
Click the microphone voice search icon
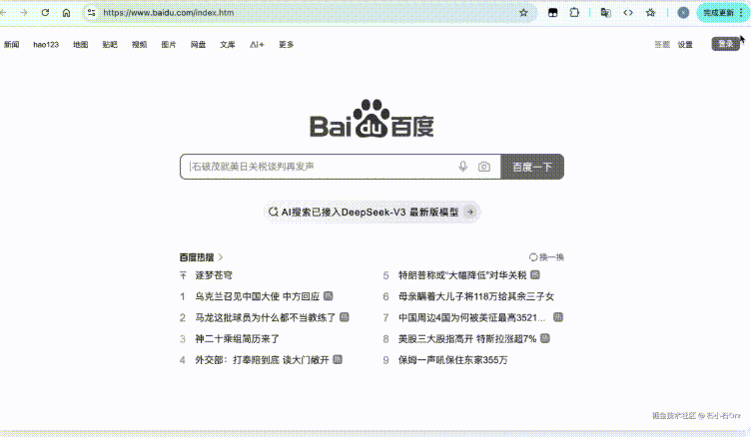pos(462,167)
